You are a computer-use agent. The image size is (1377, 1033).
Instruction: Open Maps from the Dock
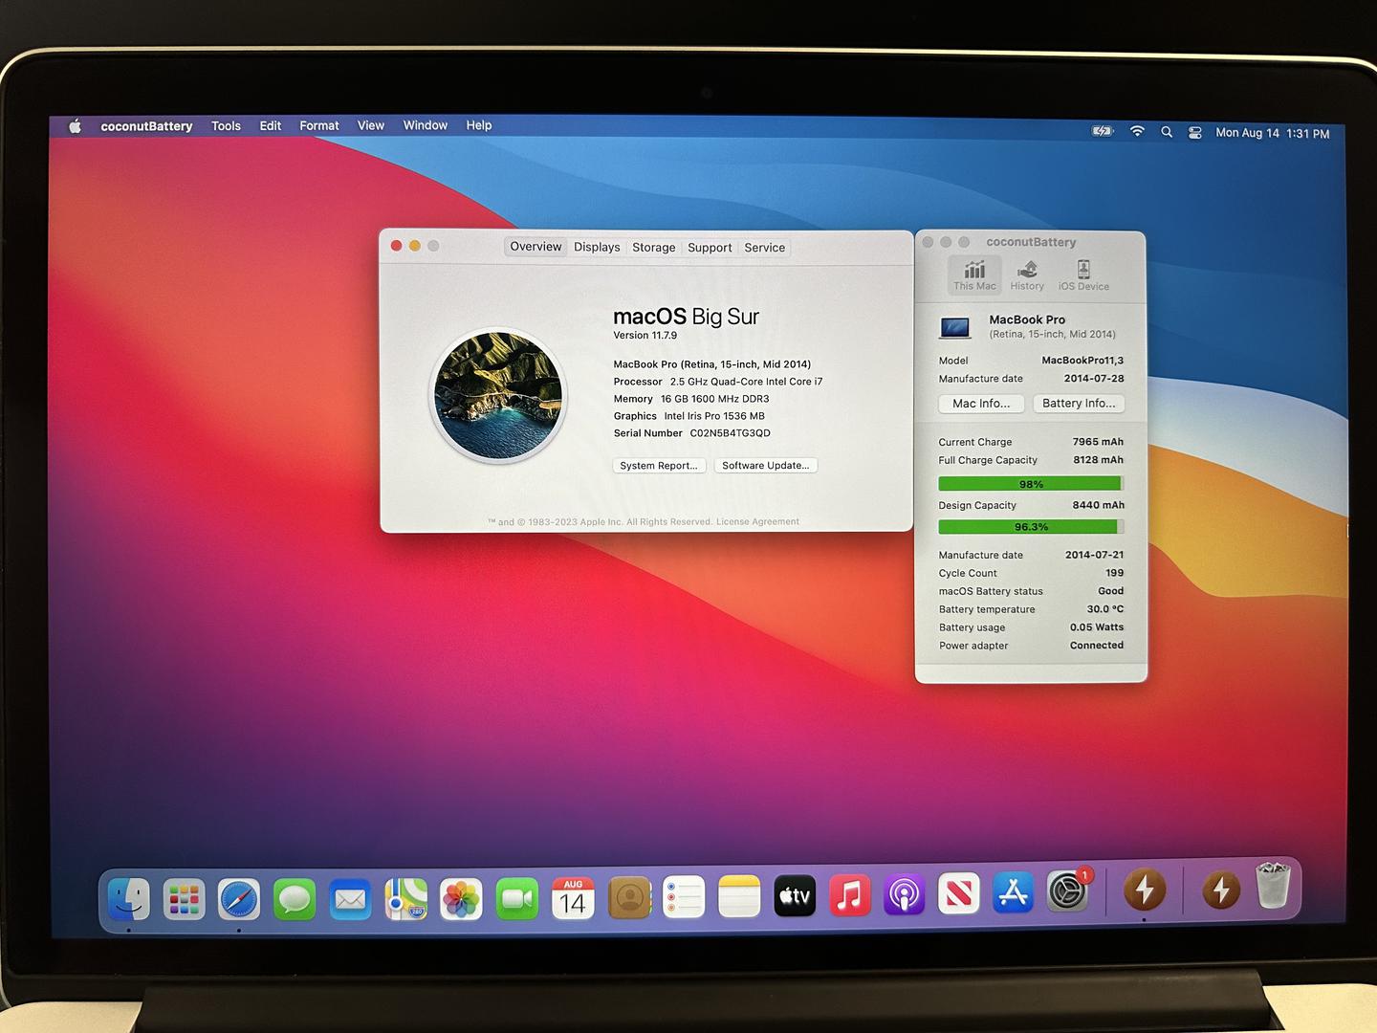(405, 899)
